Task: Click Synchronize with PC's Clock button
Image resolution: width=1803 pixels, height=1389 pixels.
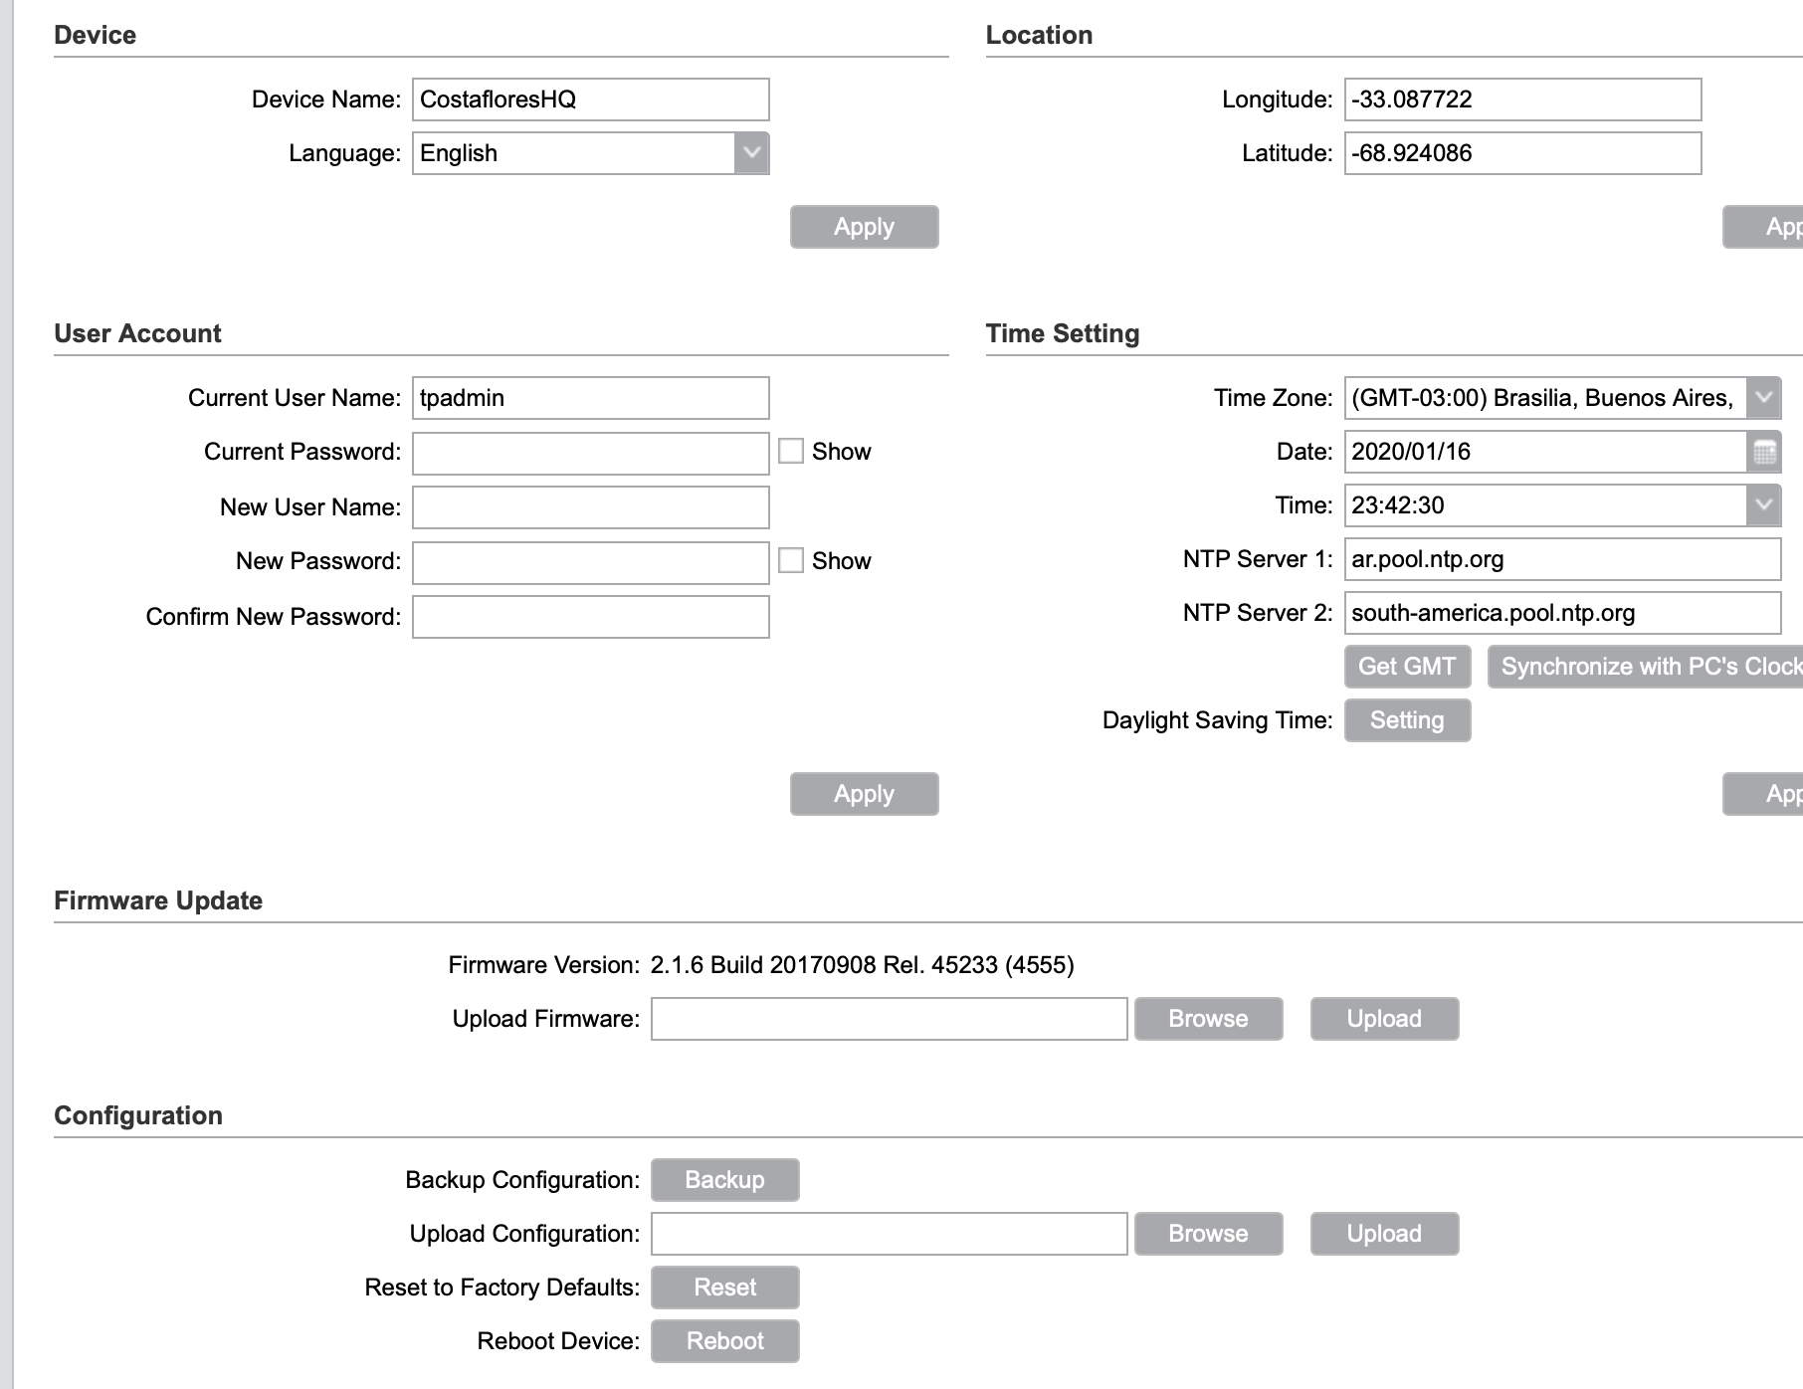Action: tap(1646, 667)
